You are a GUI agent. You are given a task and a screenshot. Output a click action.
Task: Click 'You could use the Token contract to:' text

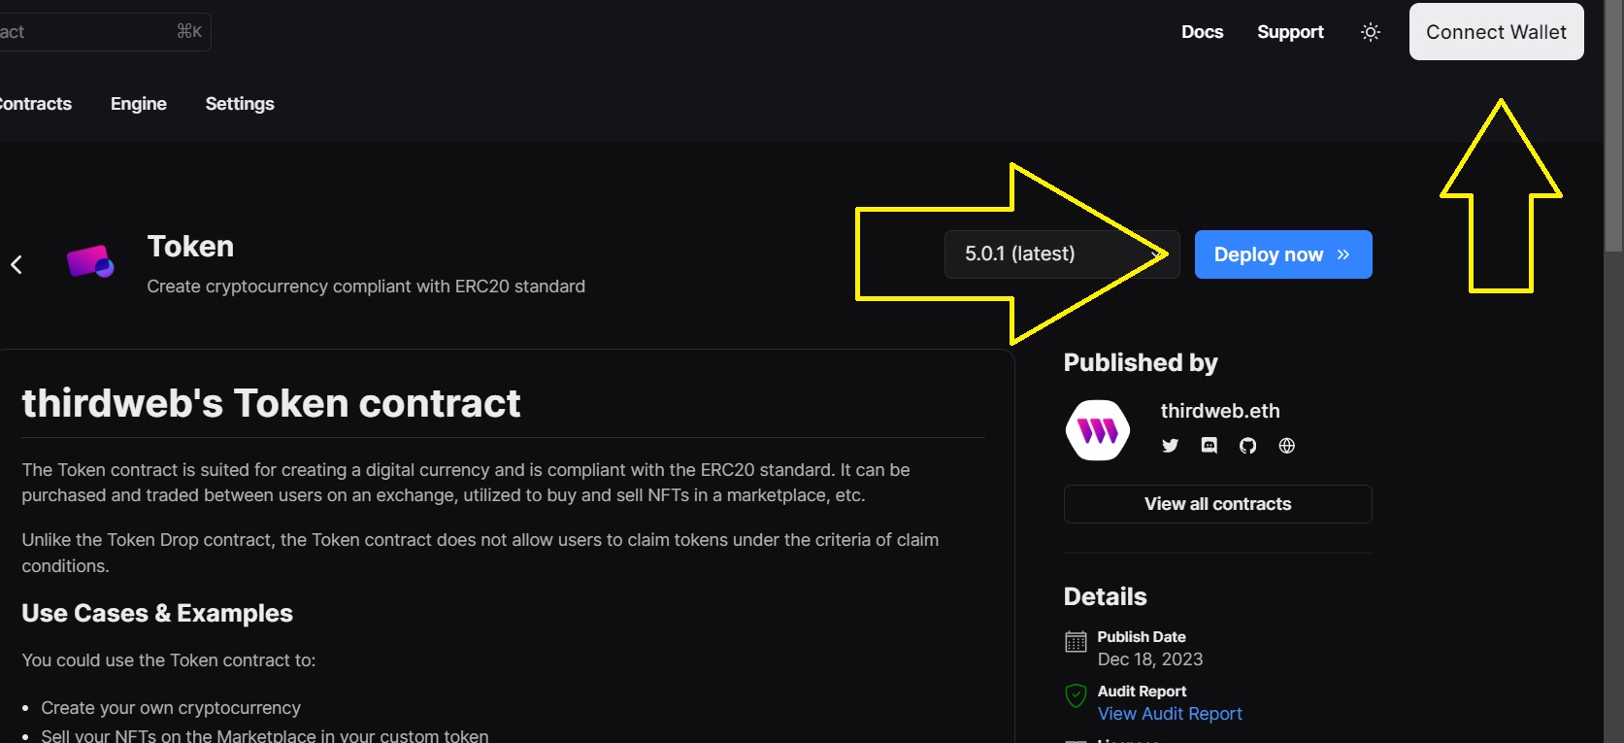point(168,660)
